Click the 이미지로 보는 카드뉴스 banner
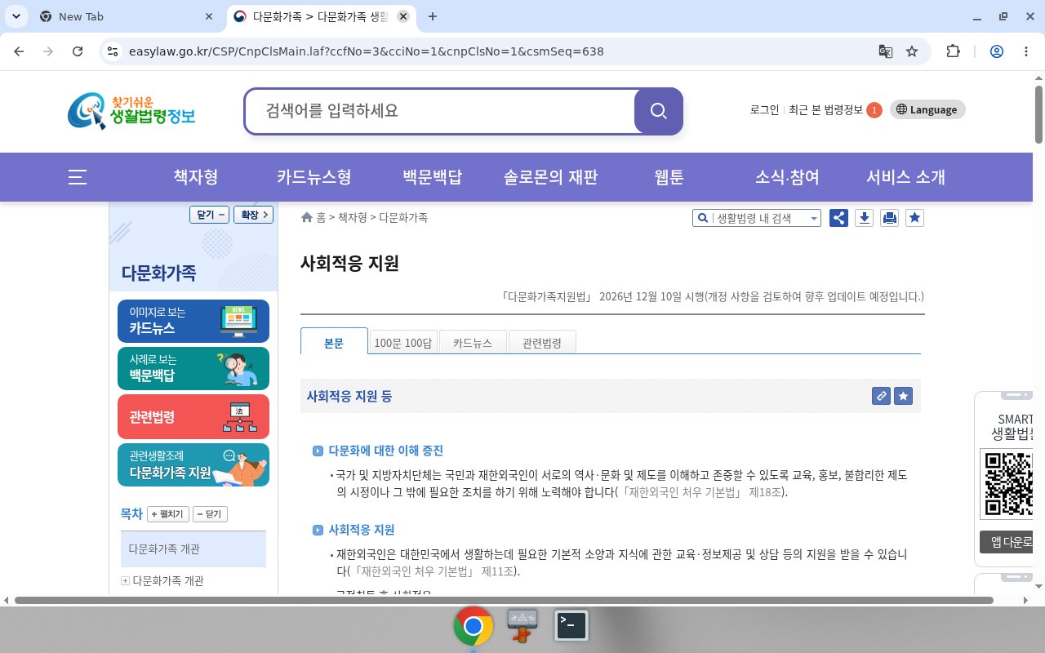Image resolution: width=1045 pixels, height=653 pixels. coord(193,321)
